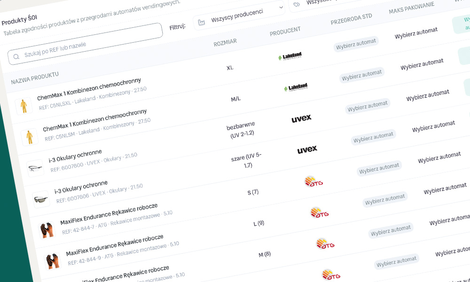
Task: Click the magnifier icon in search box
Action: click(x=16, y=56)
